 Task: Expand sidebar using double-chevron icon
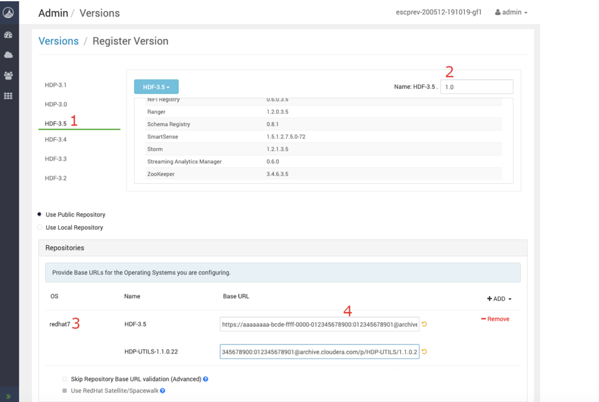point(9,396)
